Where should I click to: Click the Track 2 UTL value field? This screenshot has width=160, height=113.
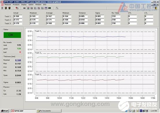click(132, 20)
